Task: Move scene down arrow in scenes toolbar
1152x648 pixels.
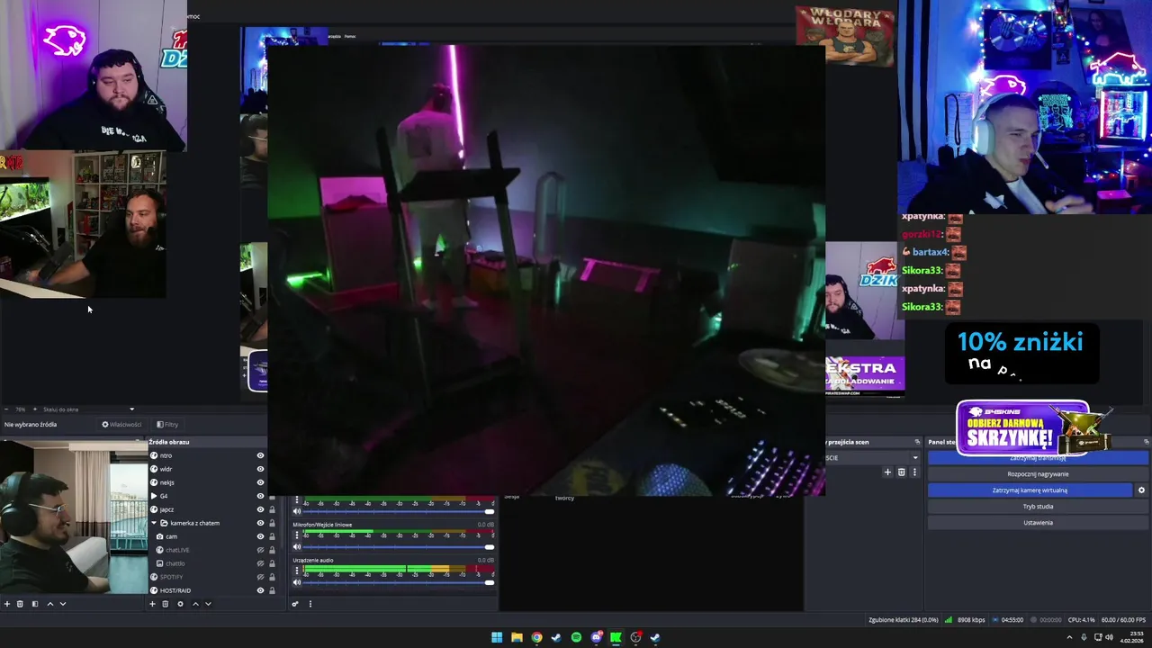Action: point(63,604)
